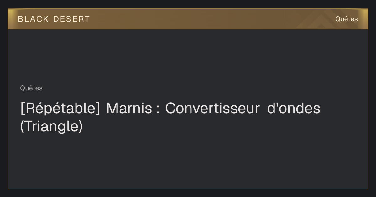Click the empty dark panel above the breadcrumb
376x197 pixels.
[188, 56]
